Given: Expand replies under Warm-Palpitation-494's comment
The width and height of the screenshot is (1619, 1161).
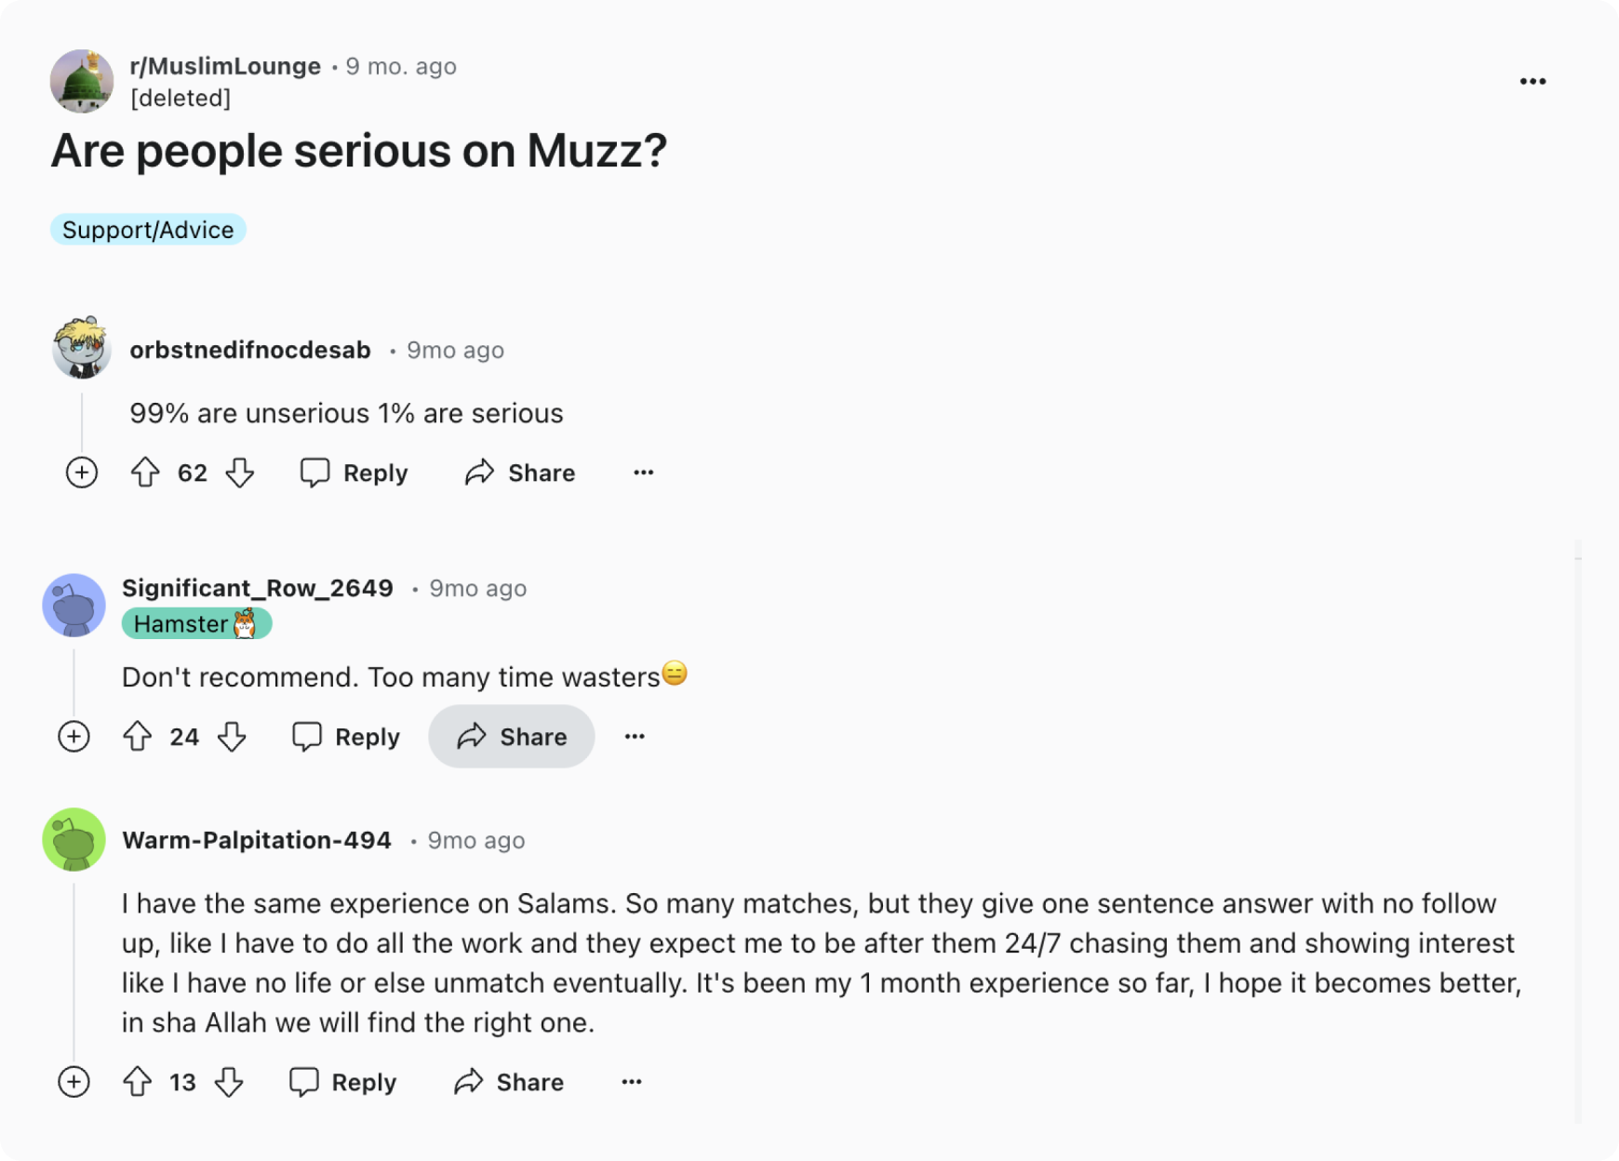Looking at the screenshot, I should click(x=74, y=1082).
